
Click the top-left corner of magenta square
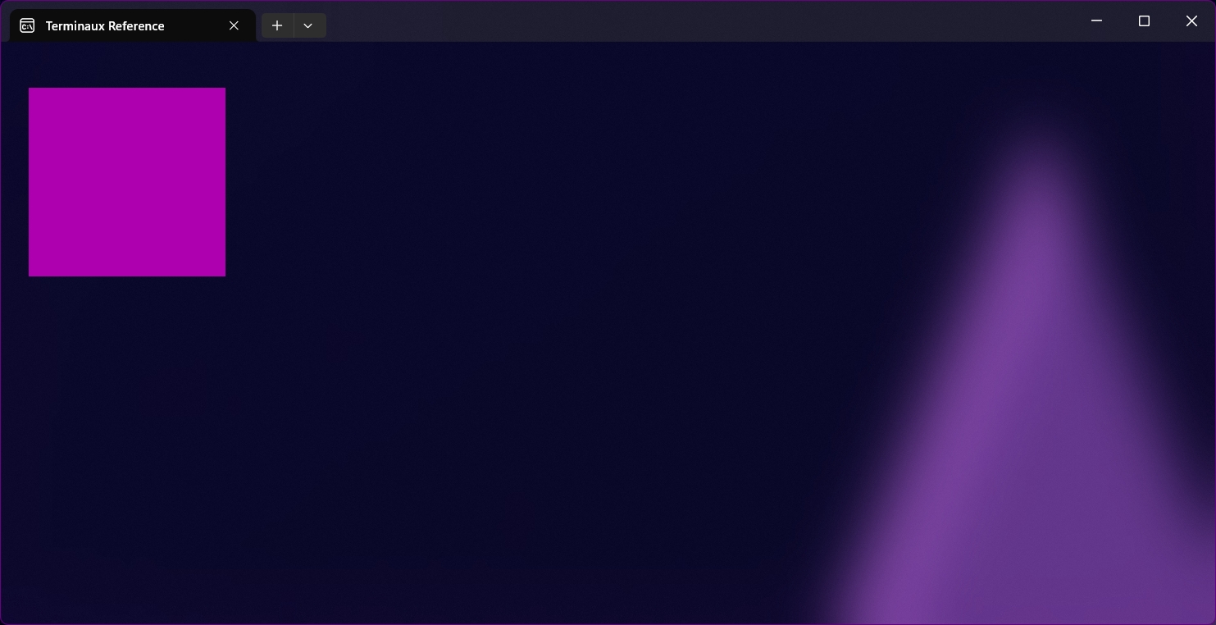tap(30, 89)
